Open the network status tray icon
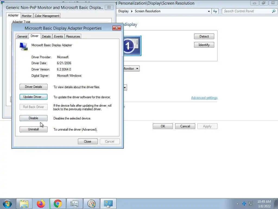278x209 pixels. [251, 204]
